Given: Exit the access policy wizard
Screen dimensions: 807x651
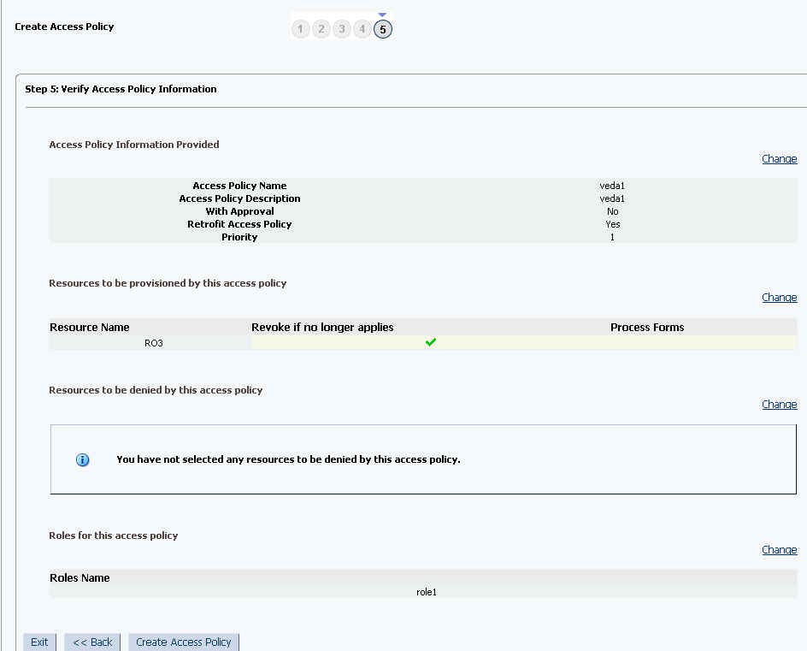Looking at the screenshot, I should 38,642.
